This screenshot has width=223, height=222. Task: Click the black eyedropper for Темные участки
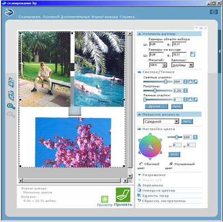[x=195, y=100]
